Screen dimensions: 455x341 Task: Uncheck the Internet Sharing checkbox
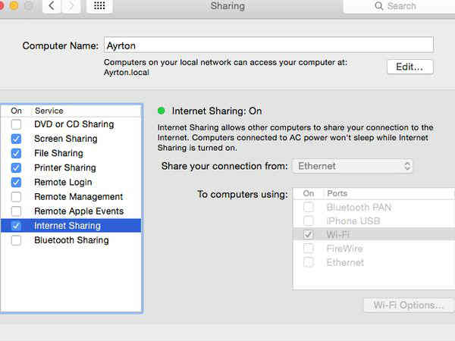pos(17,226)
